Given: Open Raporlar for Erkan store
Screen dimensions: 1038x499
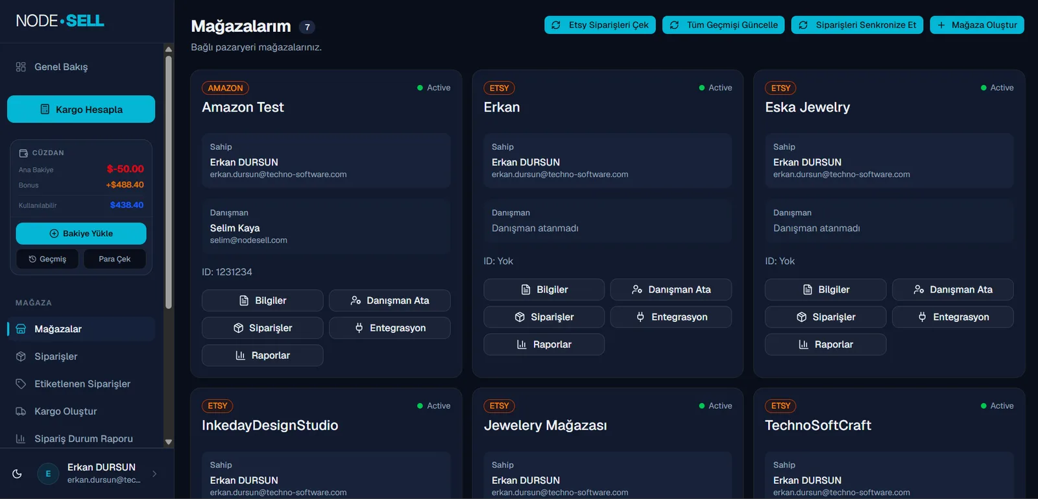Looking at the screenshot, I should (x=544, y=344).
